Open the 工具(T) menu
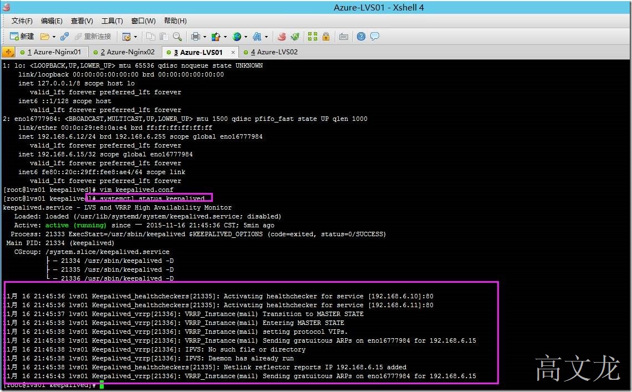 click(112, 21)
